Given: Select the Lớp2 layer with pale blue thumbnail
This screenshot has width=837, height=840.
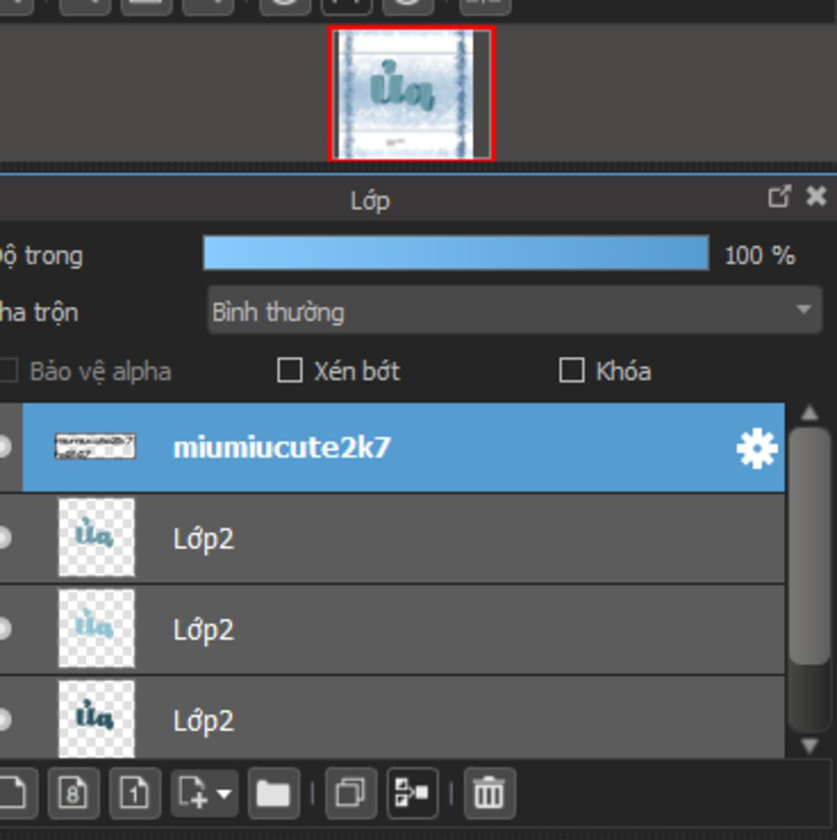Looking at the screenshot, I should coord(392,629).
